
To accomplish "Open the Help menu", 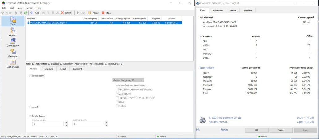I will click(x=39, y=8).
